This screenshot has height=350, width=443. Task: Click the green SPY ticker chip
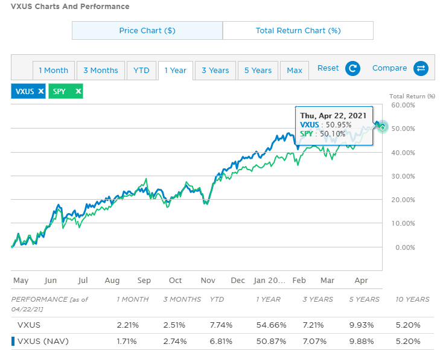(x=60, y=91)
